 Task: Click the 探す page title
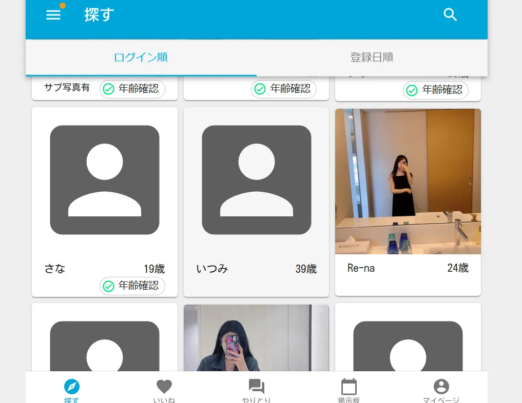tap(99, 15)
